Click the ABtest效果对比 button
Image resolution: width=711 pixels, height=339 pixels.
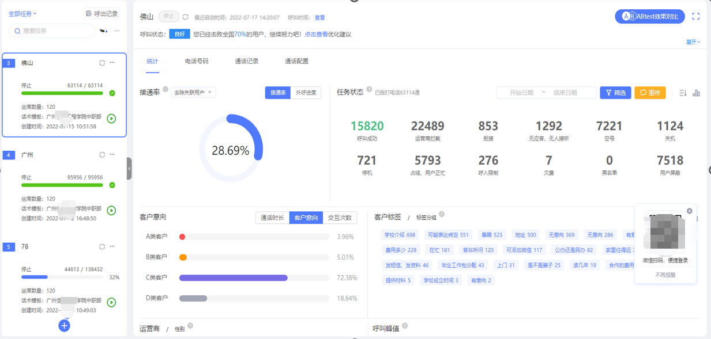[650, 17]
